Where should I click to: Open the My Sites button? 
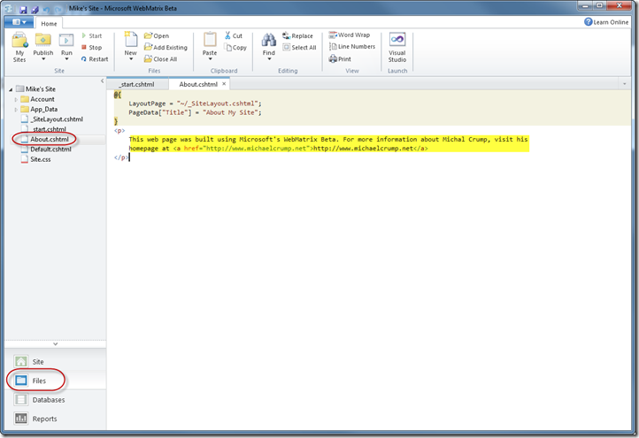(x=19, y=47)
